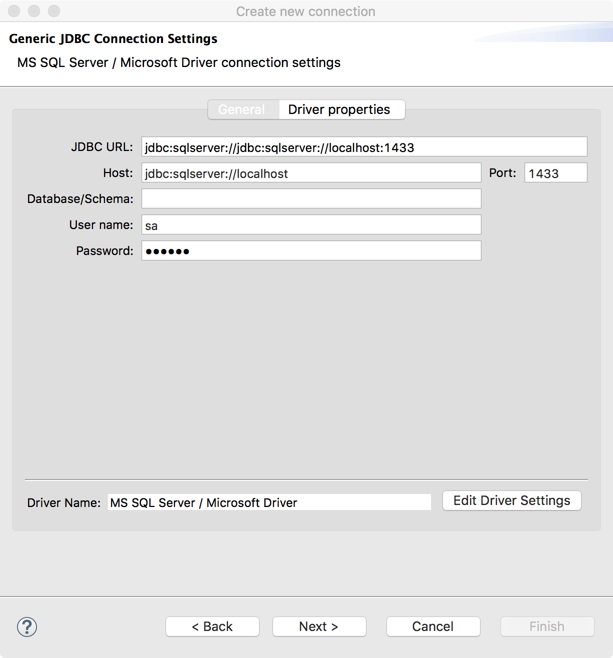
Task: Click the Driver Name text field
Action: pos(269,502)
